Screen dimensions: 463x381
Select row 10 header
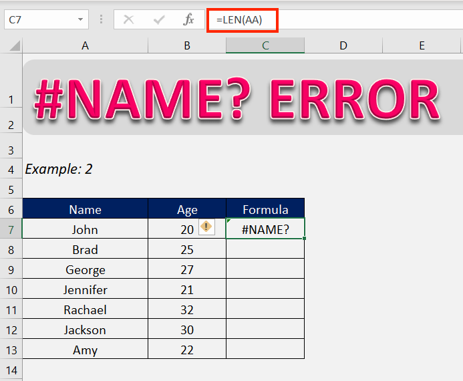11,289
